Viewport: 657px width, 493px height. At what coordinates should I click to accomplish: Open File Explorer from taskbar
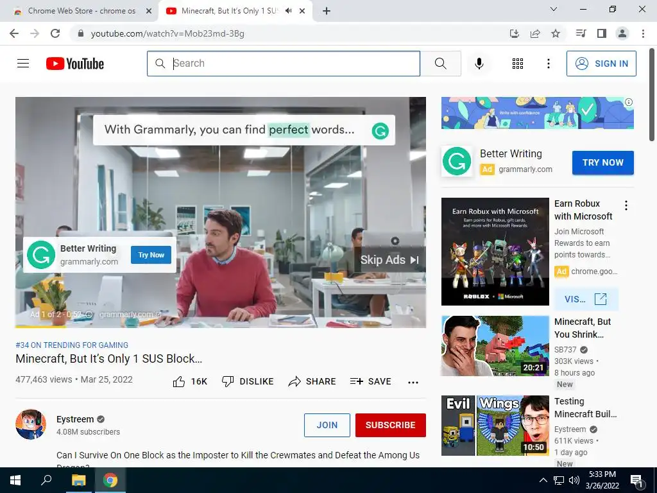(78, 480)
